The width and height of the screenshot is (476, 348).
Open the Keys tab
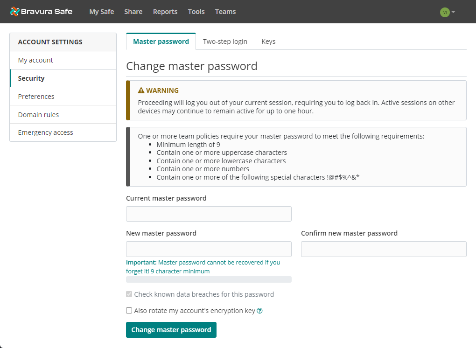tap(268, 41)
